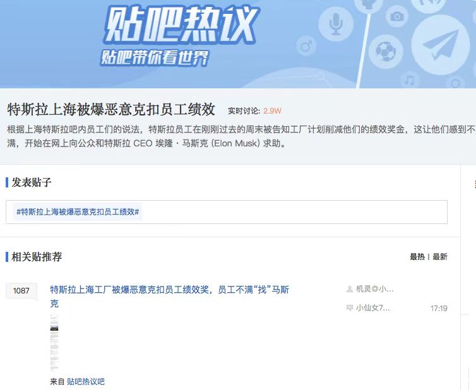Sort related posts by 最热
476x390 pixels.
[417, 257]
